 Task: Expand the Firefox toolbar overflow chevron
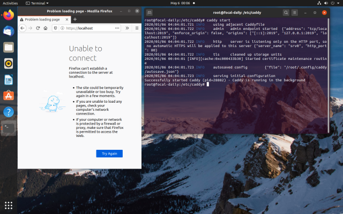click(129, 27)
